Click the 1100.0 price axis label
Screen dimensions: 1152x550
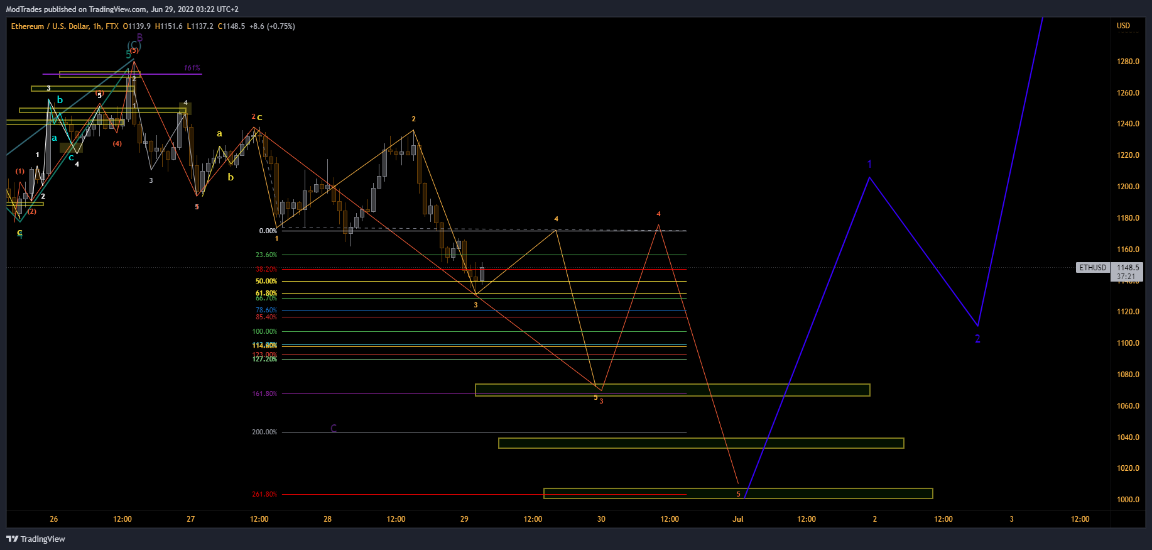1128,343
